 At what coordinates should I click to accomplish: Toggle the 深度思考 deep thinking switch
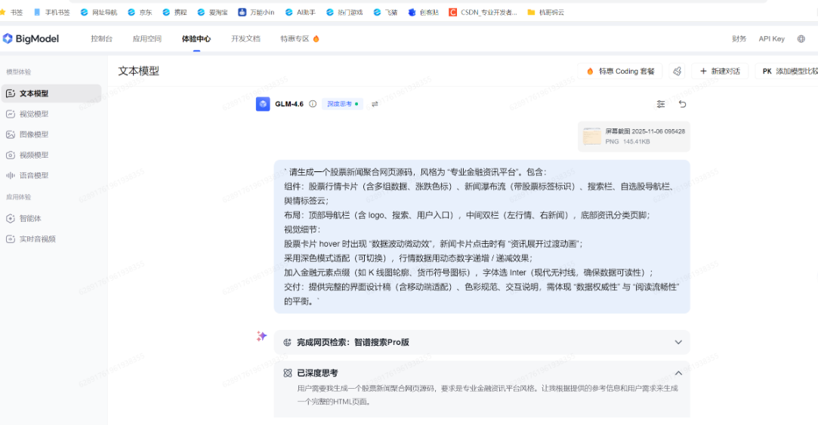(x=343, y=104)
